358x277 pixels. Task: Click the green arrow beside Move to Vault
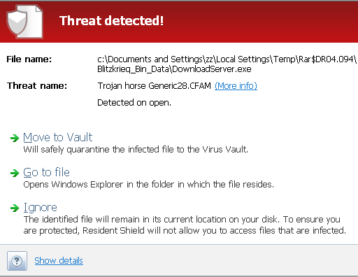tap(15, 138)
